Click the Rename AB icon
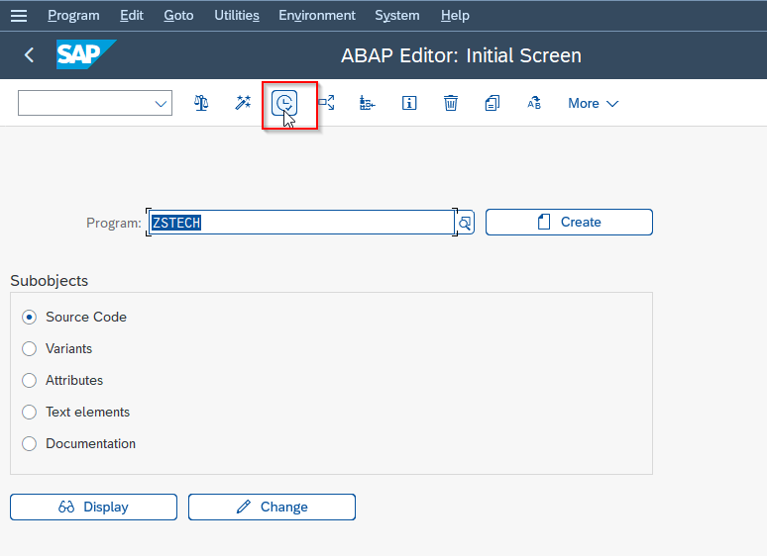Image resolution: width=767 pixels, height=556 pixels. click(534, 103)
